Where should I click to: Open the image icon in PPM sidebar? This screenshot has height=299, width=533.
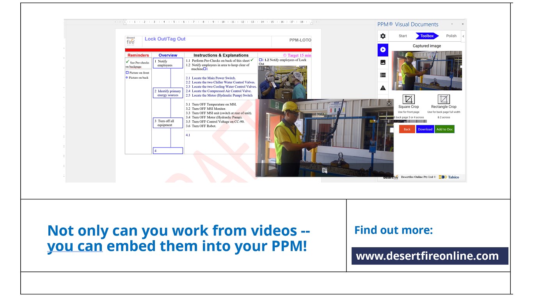383,62
